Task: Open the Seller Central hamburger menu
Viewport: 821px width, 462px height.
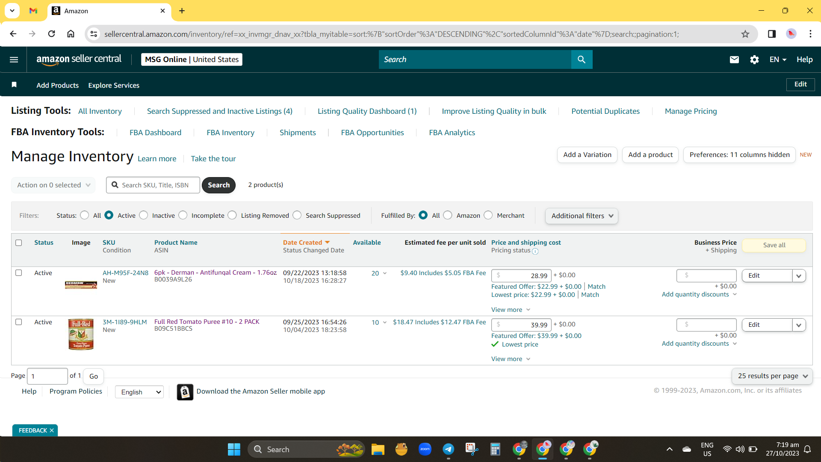Action: pos(14,59)
